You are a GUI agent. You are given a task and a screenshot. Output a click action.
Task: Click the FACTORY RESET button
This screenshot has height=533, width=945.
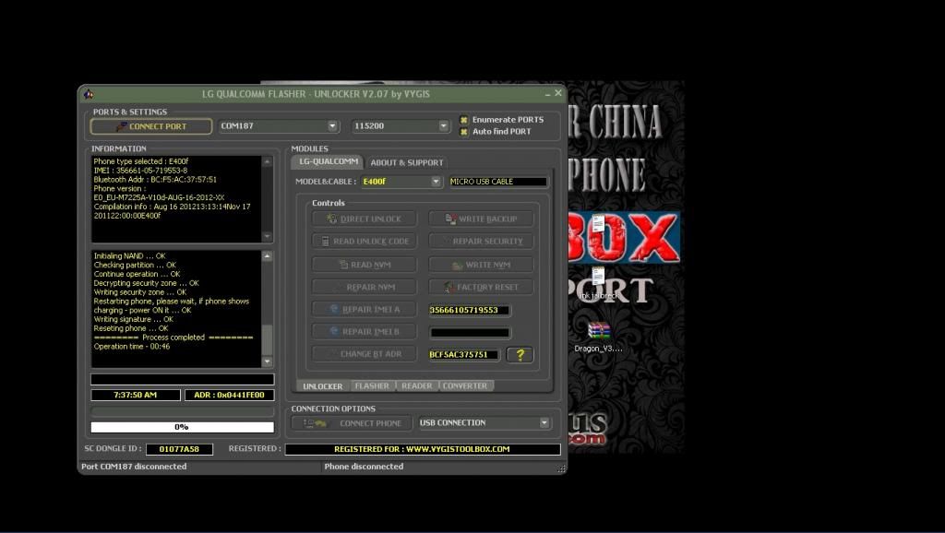click(x=481, y=288)
